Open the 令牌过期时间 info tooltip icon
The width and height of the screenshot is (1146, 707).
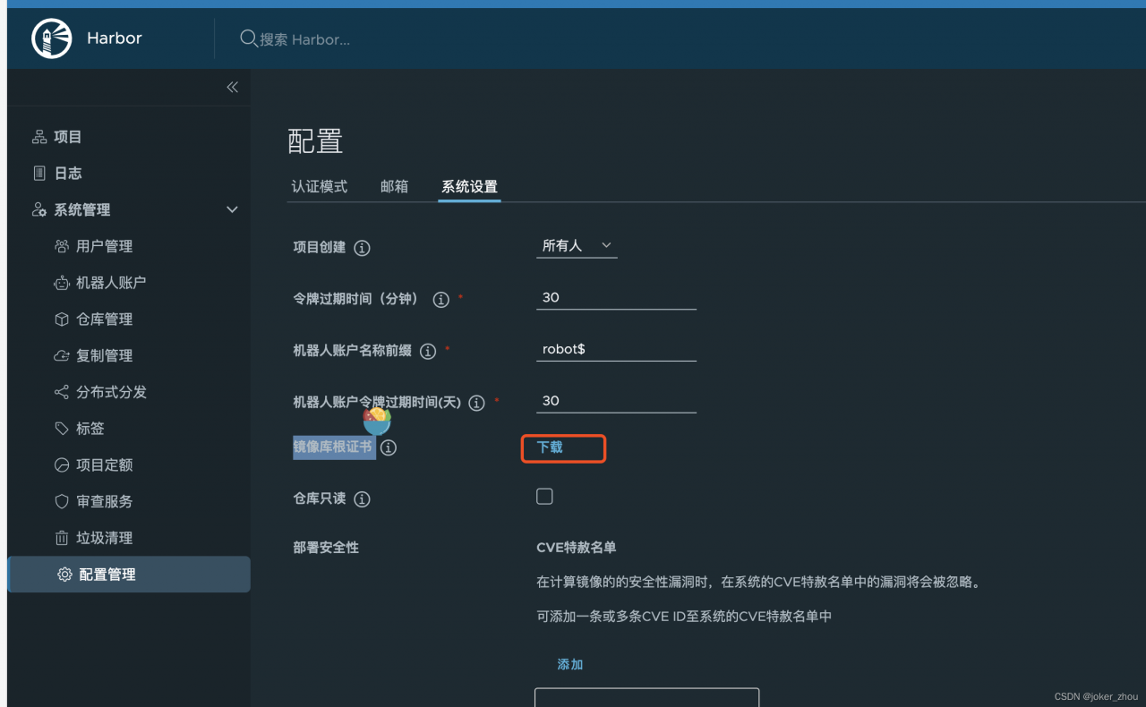[x=440, y=300]
